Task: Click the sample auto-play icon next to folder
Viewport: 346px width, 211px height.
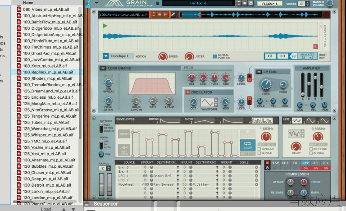Action: (x=165, y=14)
